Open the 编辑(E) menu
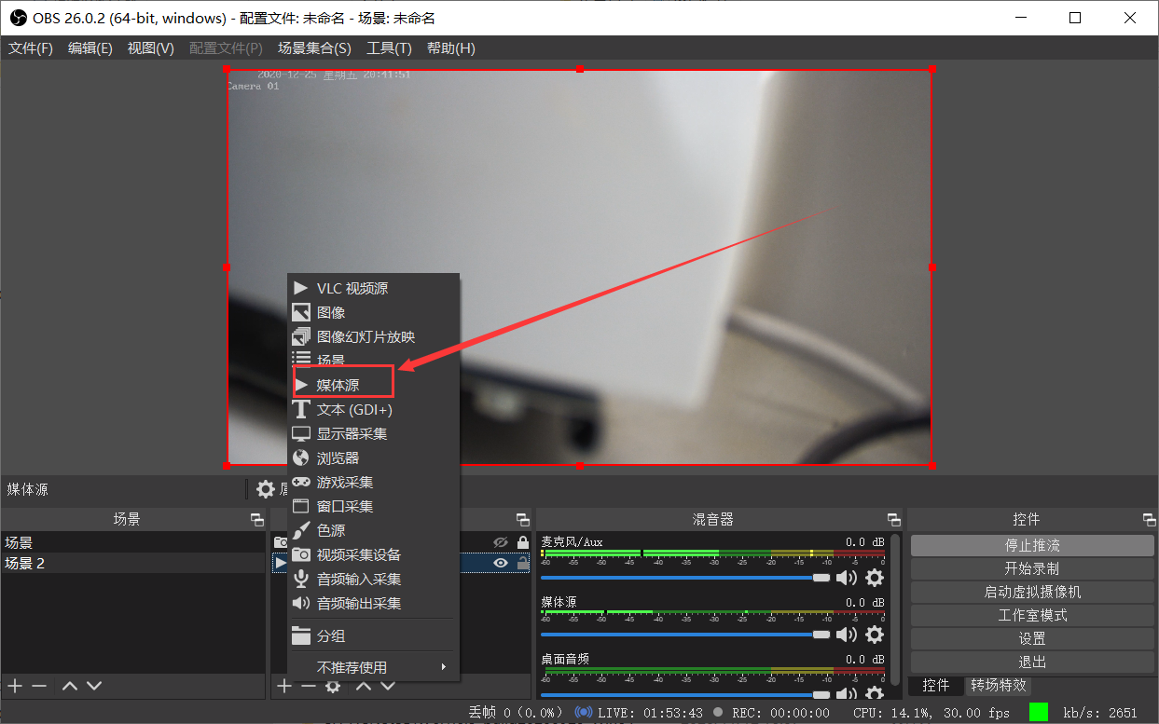 tap(90, 48)
